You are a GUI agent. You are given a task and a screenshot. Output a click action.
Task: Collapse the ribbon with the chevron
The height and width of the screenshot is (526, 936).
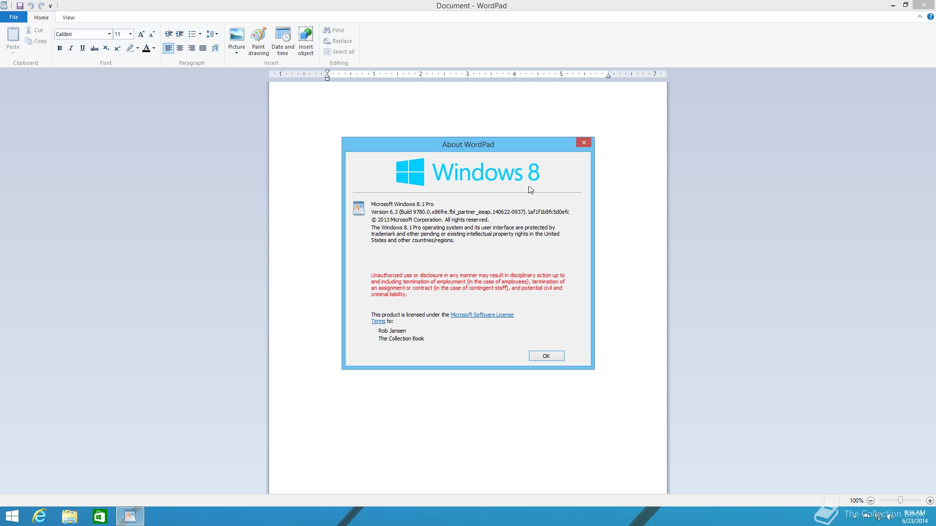click(920, 17)
